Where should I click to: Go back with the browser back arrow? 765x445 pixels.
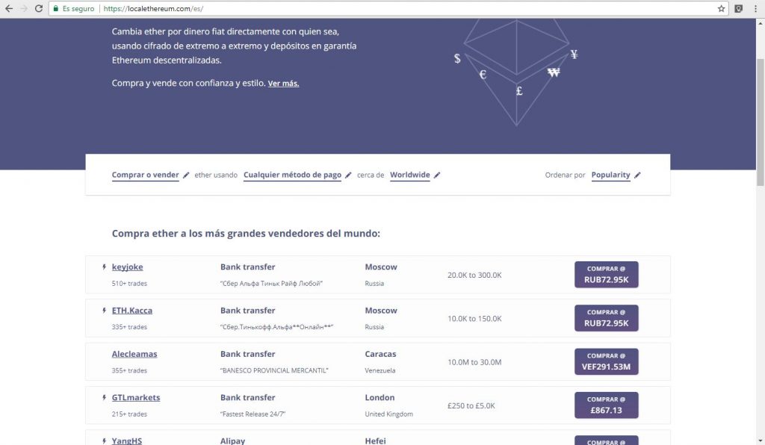(9, 9)
